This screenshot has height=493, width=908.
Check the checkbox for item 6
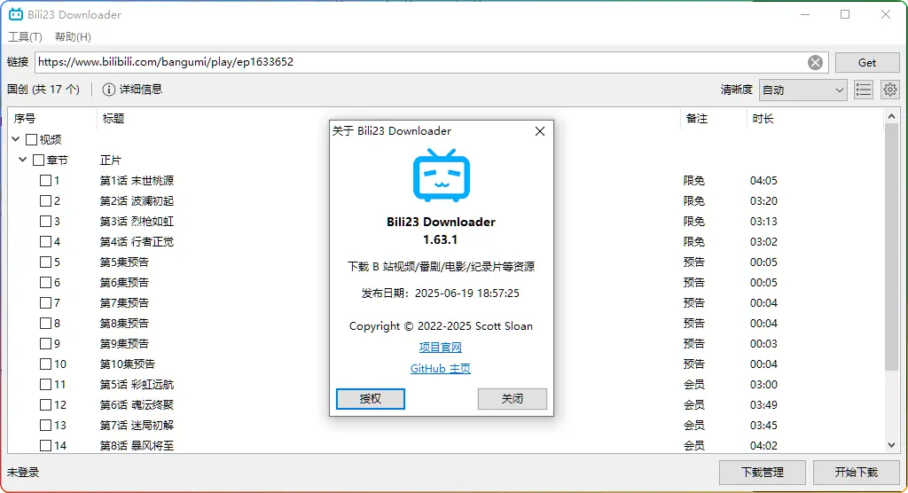coord(46,282)
